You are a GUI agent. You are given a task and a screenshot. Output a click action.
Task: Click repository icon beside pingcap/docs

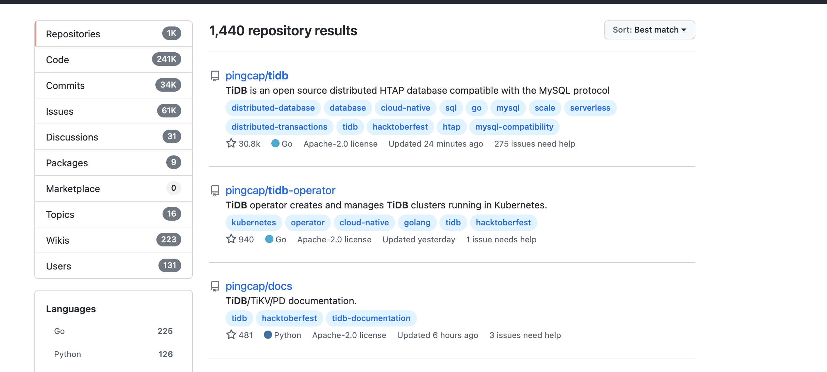(215, 286)
